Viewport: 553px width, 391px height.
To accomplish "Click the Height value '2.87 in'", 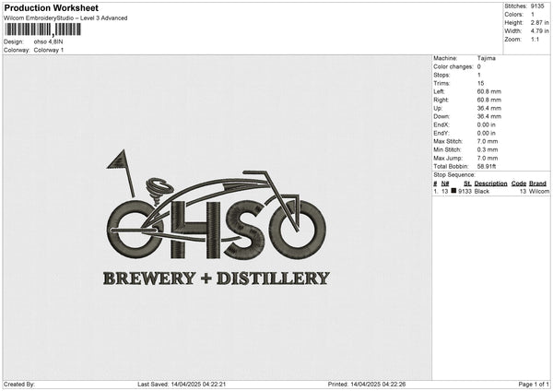I will (x=539, y=22).
